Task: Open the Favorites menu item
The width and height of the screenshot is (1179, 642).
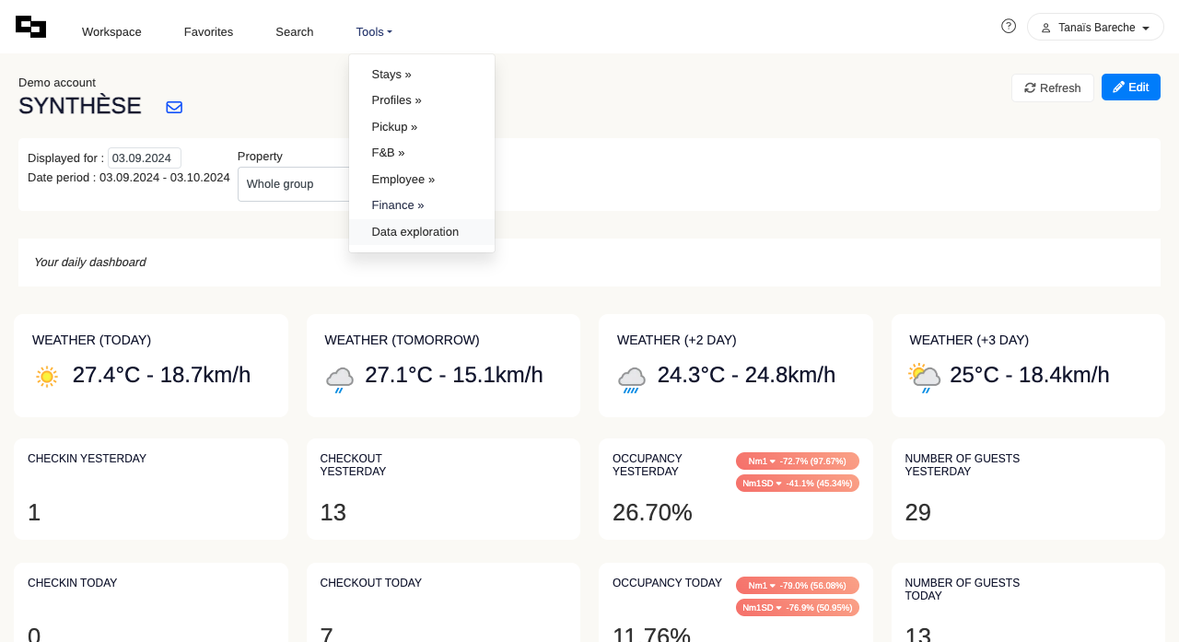Action: pyautogui.click(x=208, y=32)
